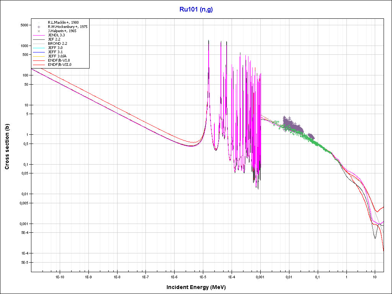
Task: Click the dot marker beside R.L.Macklin legend entry
Action: 39,23
